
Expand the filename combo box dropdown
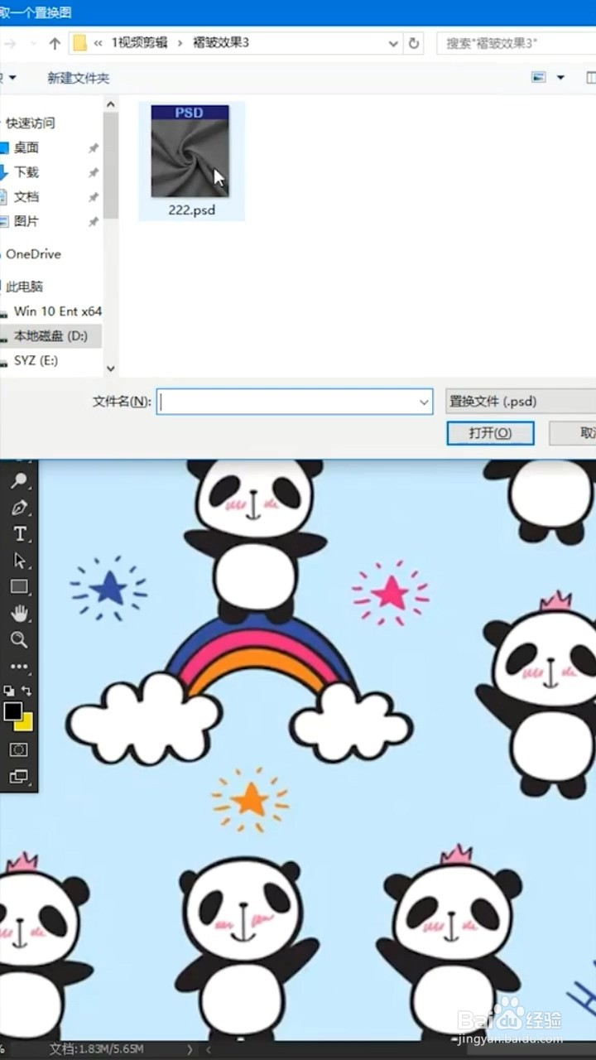(425, 402)
